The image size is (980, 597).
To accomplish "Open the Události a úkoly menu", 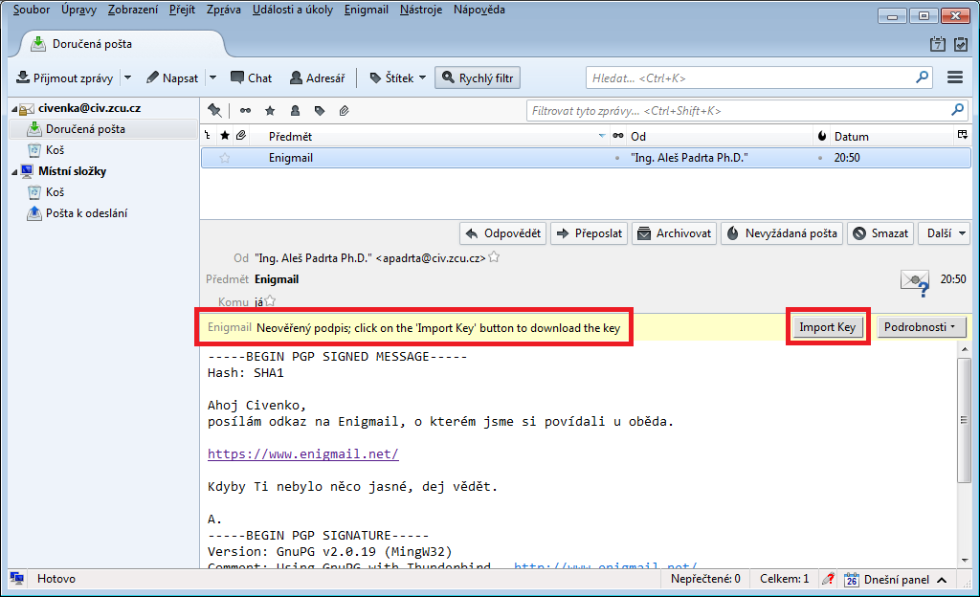I will [293, 10].
